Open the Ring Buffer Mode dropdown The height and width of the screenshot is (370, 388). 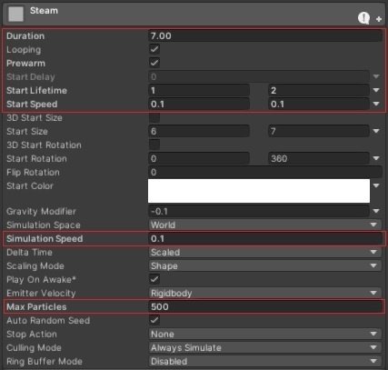point(265,361)
